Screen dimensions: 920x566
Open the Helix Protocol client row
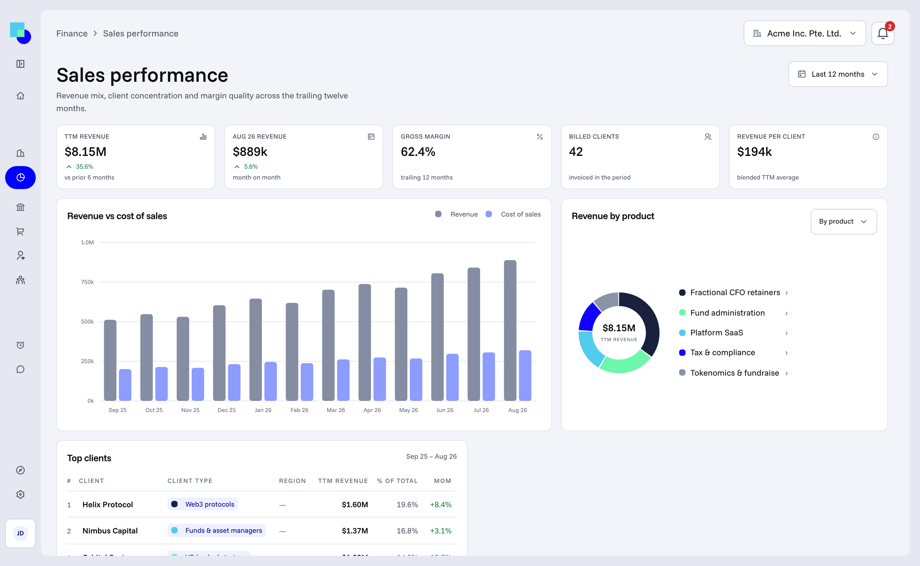coord(262,504)
